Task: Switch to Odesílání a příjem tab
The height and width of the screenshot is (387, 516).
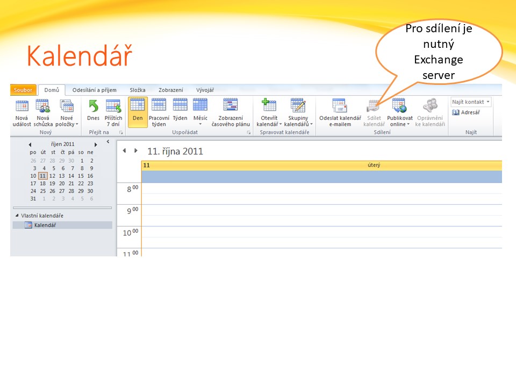Action: click(95, 90)
